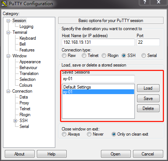168x161 pixels.
Task: Open the Logging category
Action: [27, 26]
